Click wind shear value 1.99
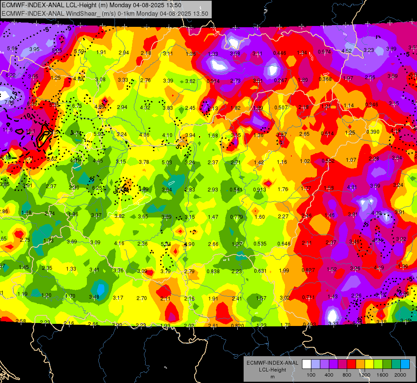The width and height of the screenshot is (417, 383). 284,271
